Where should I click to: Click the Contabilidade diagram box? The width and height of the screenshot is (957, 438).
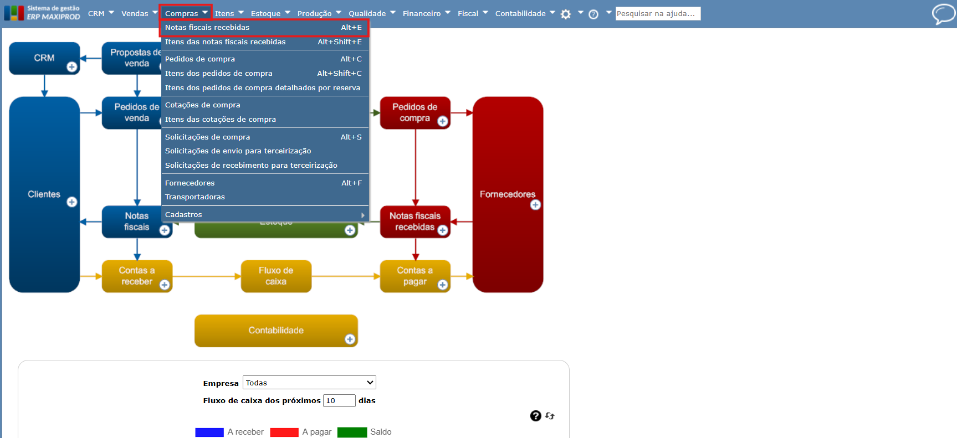pos(276,331)
